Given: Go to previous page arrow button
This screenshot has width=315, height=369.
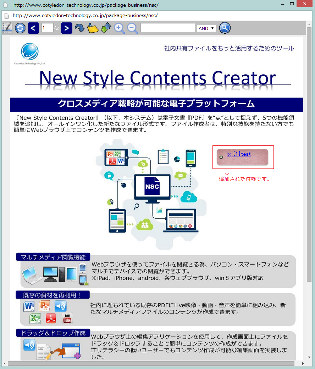Looking at the screenshot, I should [x=33, y=28].
